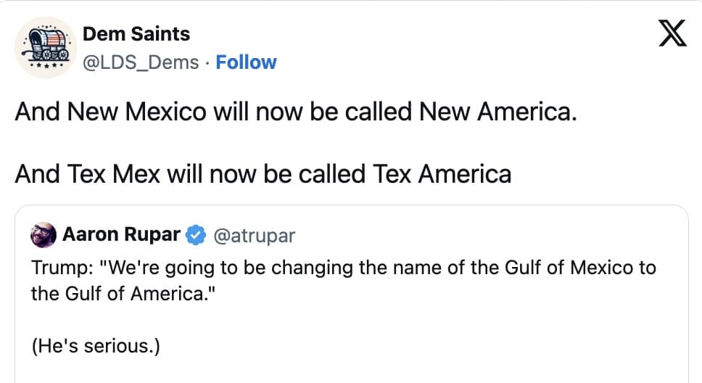Click Aaron Rupar's small profile picture

click(x=43, y=235)
